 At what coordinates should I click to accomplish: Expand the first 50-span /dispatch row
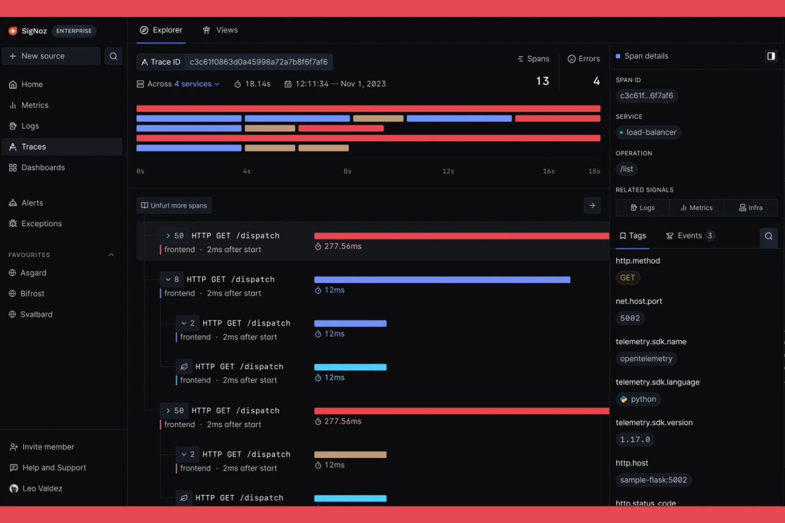pyautogui.click(x=169, y=235)
